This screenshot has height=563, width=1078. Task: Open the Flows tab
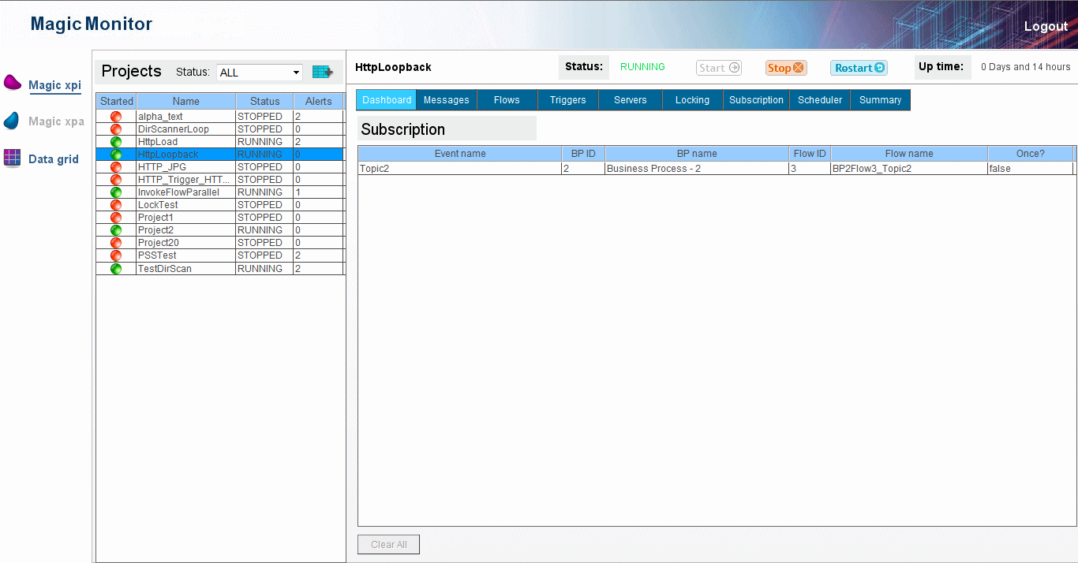(x=507, y=100)
